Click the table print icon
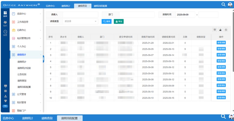The image size is (234, 121). tap(226, 30)
